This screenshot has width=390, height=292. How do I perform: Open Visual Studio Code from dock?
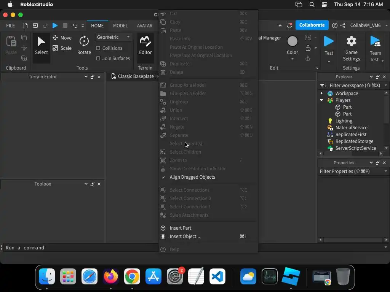pos(217,276)
